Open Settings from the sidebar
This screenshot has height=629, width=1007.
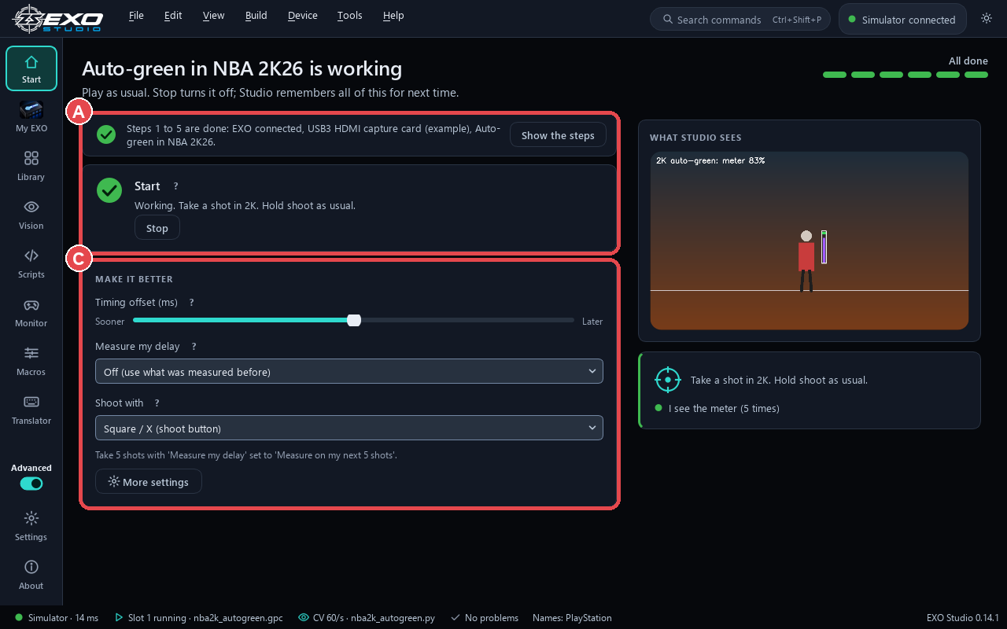pyautogui.click(x=31, y=526)
